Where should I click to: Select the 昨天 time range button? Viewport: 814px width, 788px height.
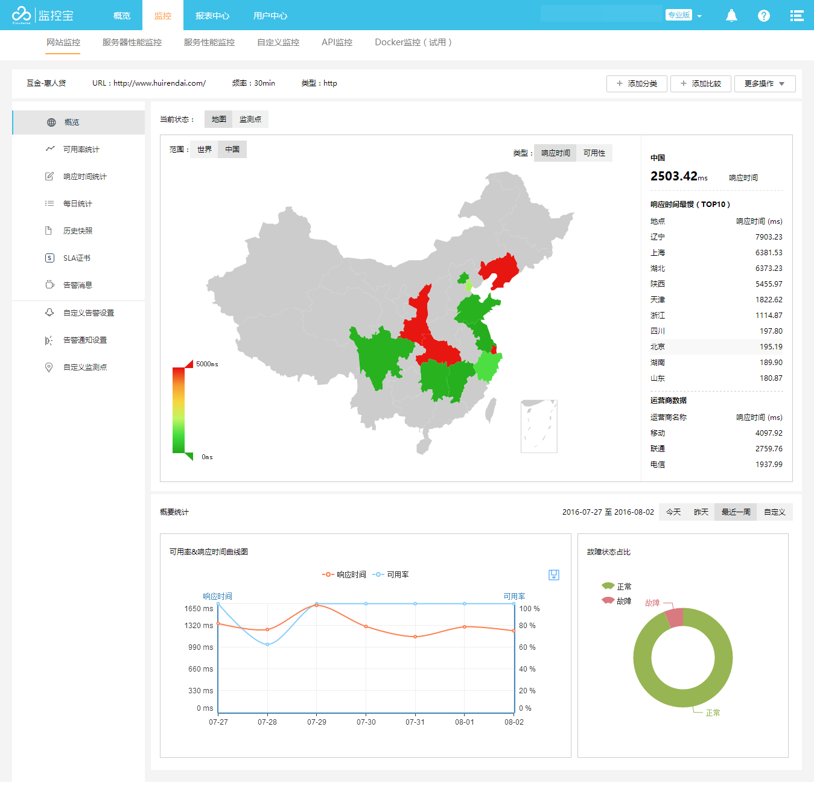click(x=701, y=512)
